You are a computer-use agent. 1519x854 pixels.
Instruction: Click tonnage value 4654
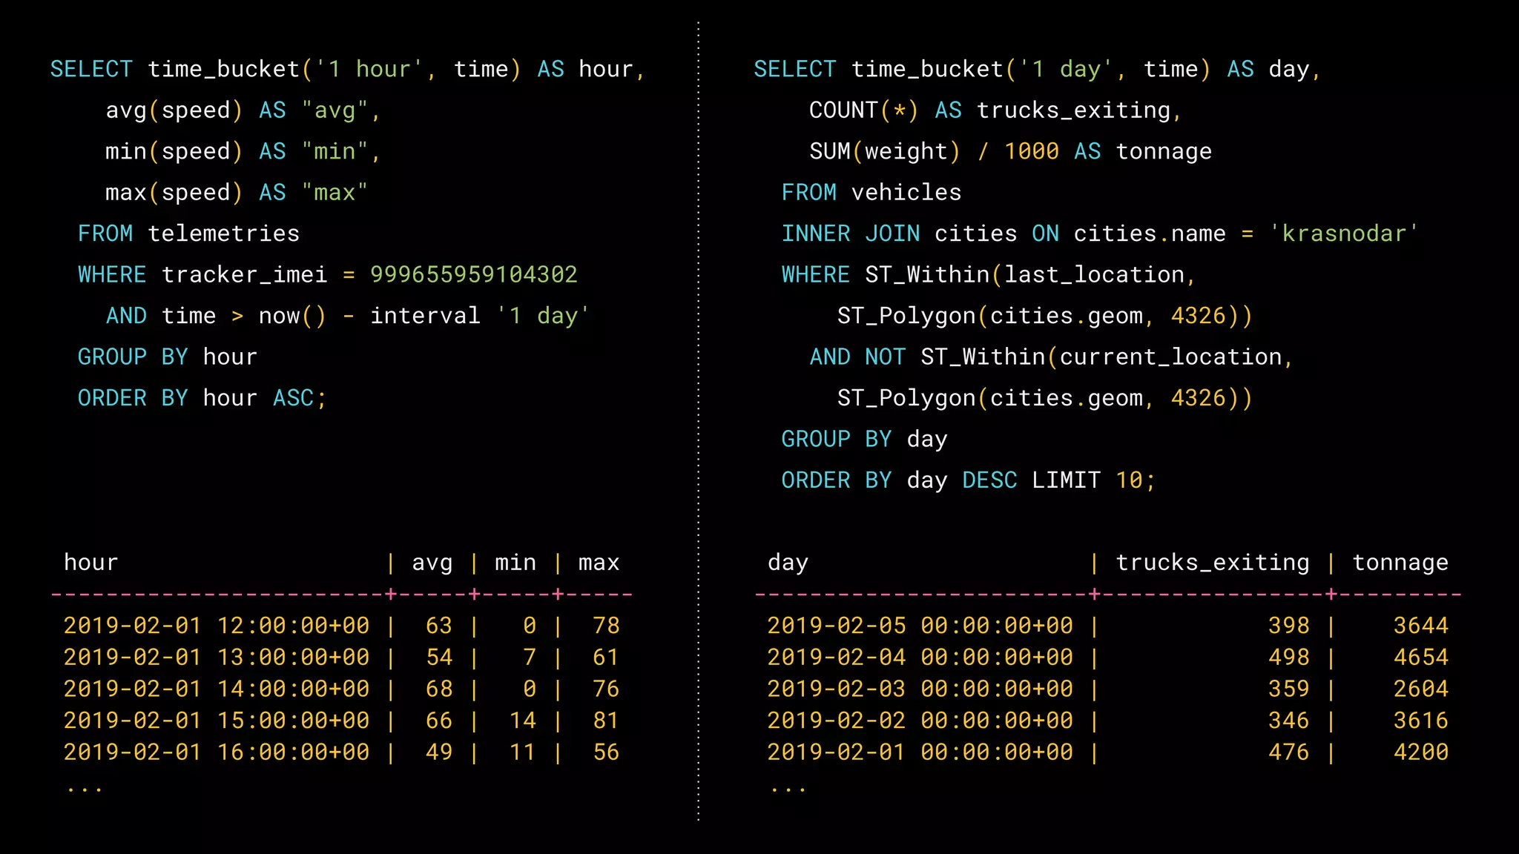point(1420,658)
